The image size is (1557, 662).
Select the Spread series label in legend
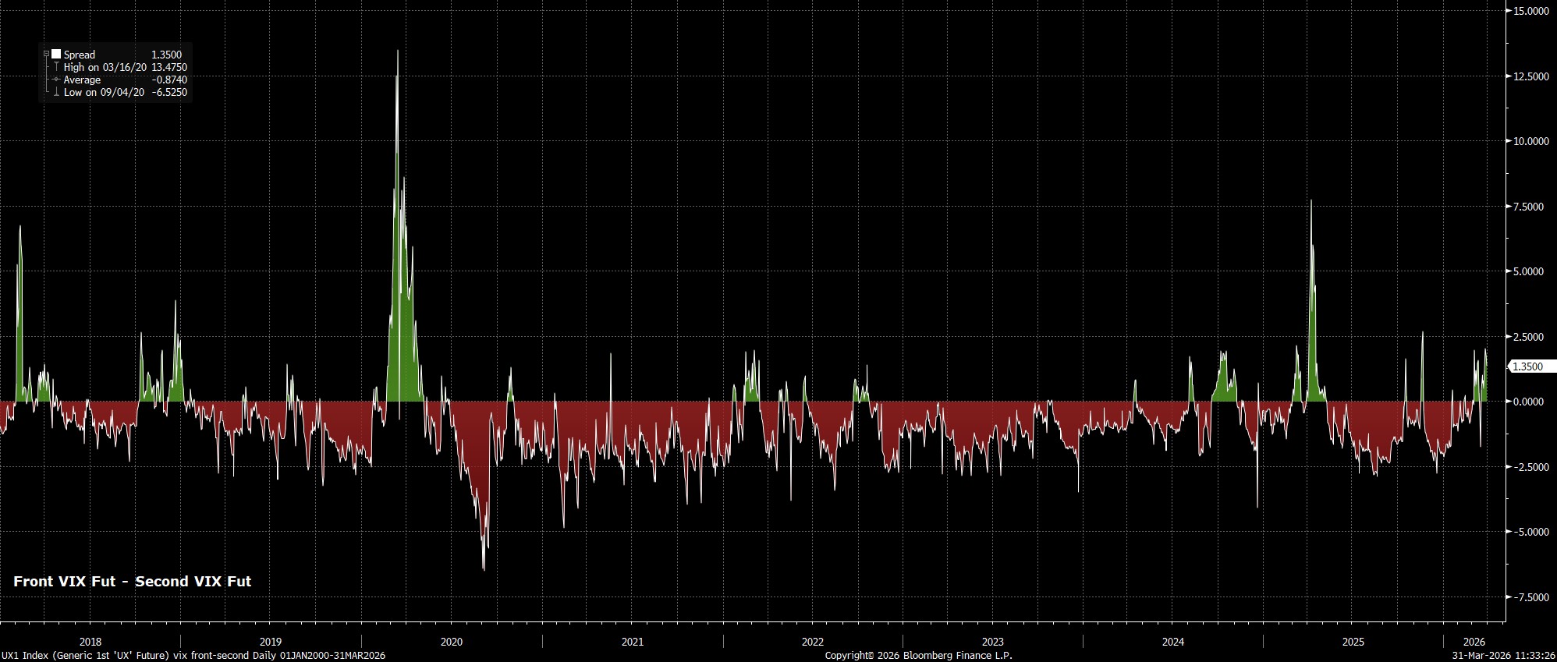(80, 55)
